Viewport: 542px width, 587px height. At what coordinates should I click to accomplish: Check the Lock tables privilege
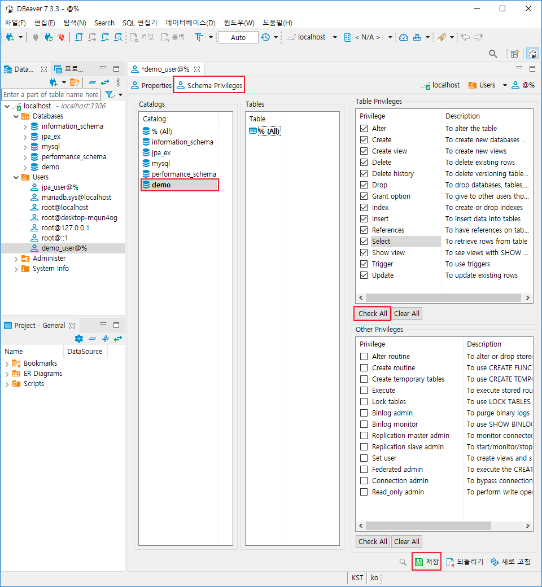point(364,401)
